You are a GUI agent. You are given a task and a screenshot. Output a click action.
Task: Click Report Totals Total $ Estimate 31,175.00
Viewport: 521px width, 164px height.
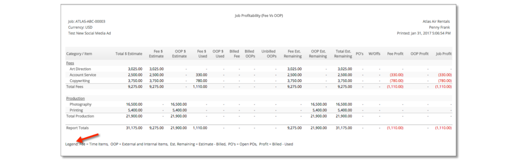pos(134,128)
